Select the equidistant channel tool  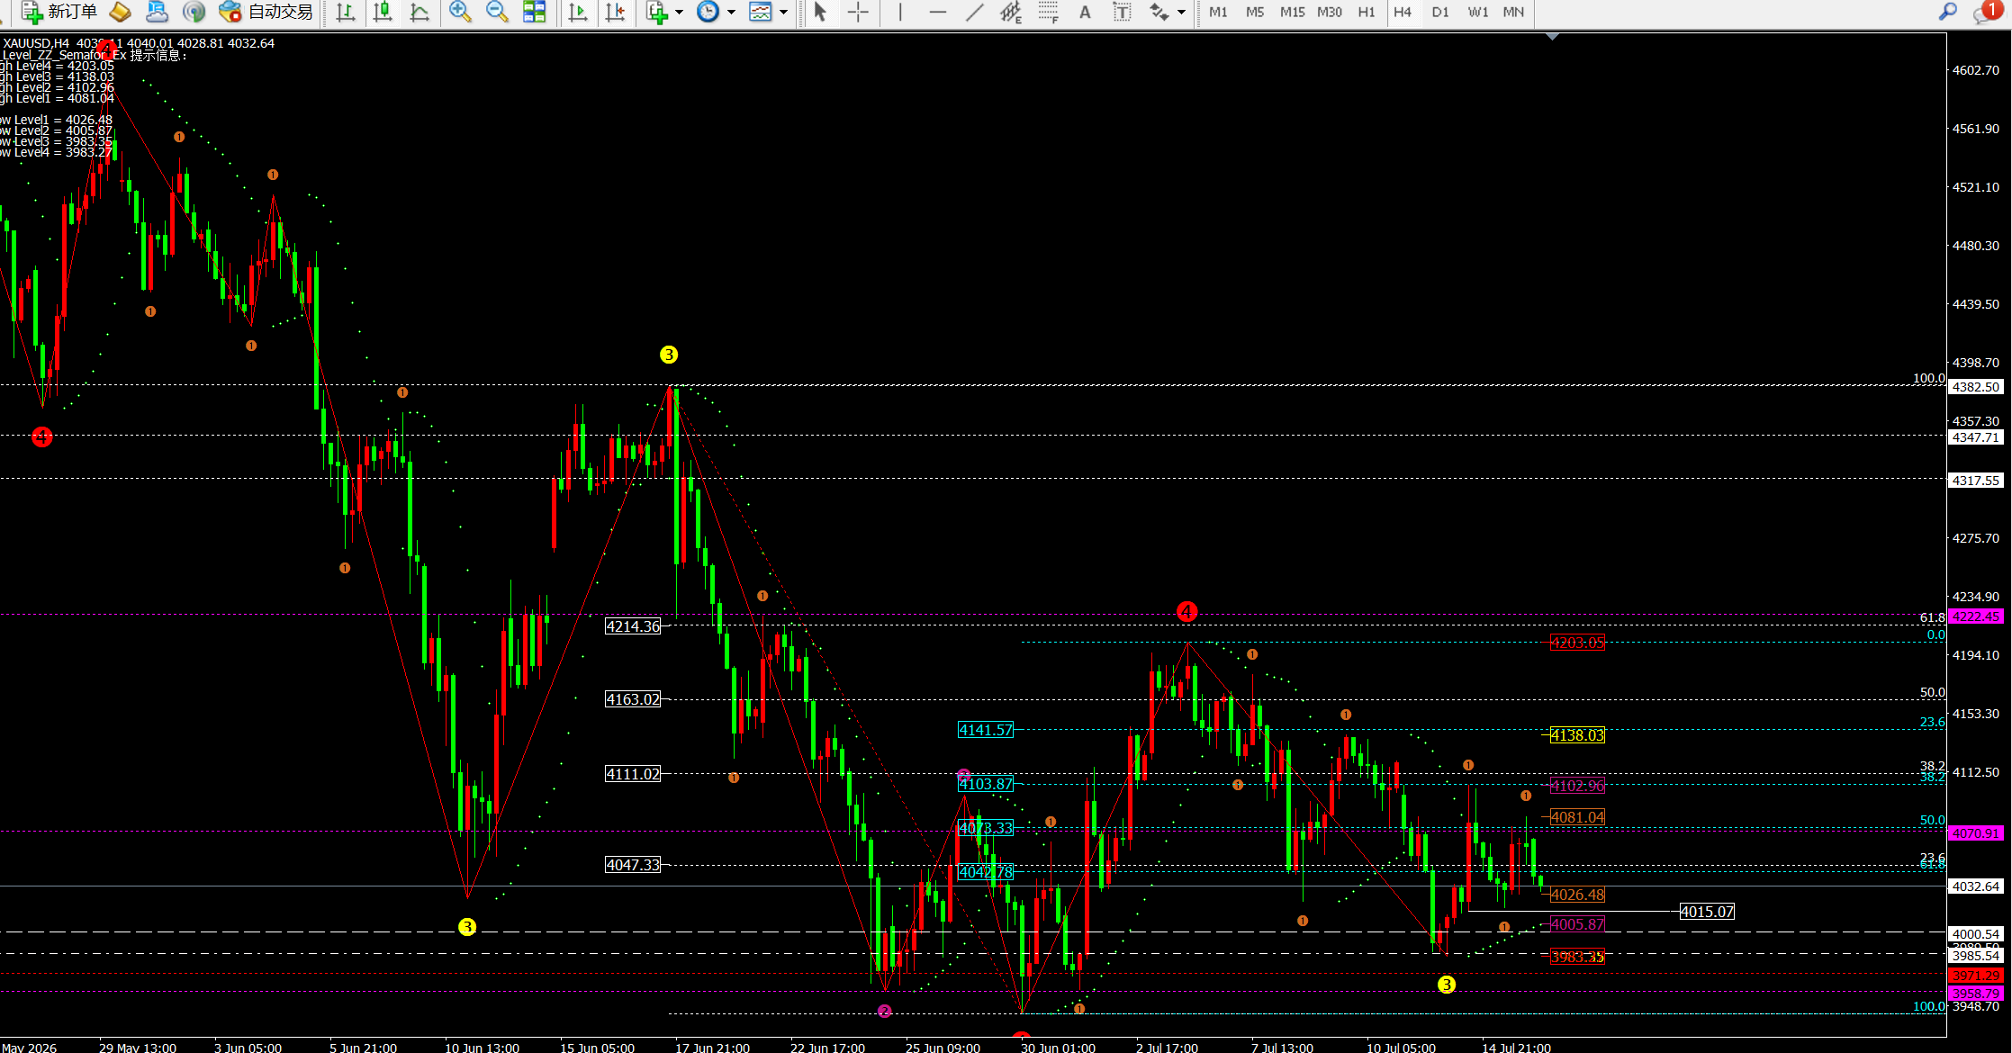(1011, 12)
